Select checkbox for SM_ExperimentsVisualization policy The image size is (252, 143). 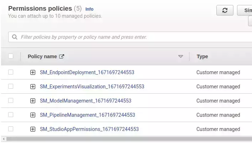11,86
